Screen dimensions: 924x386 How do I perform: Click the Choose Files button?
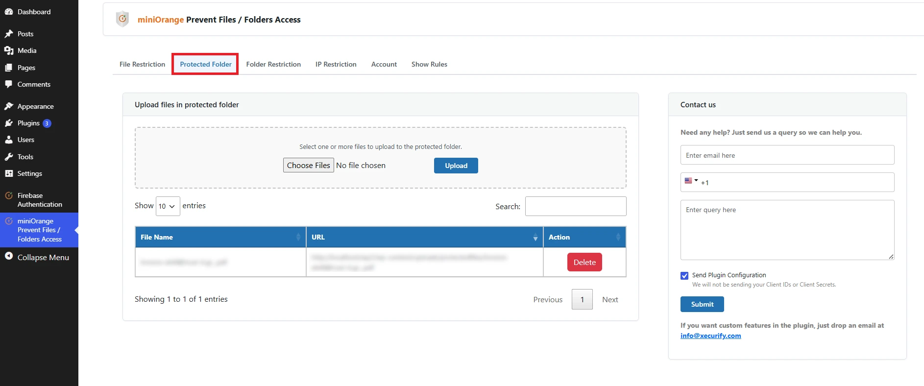pos(309,165)
